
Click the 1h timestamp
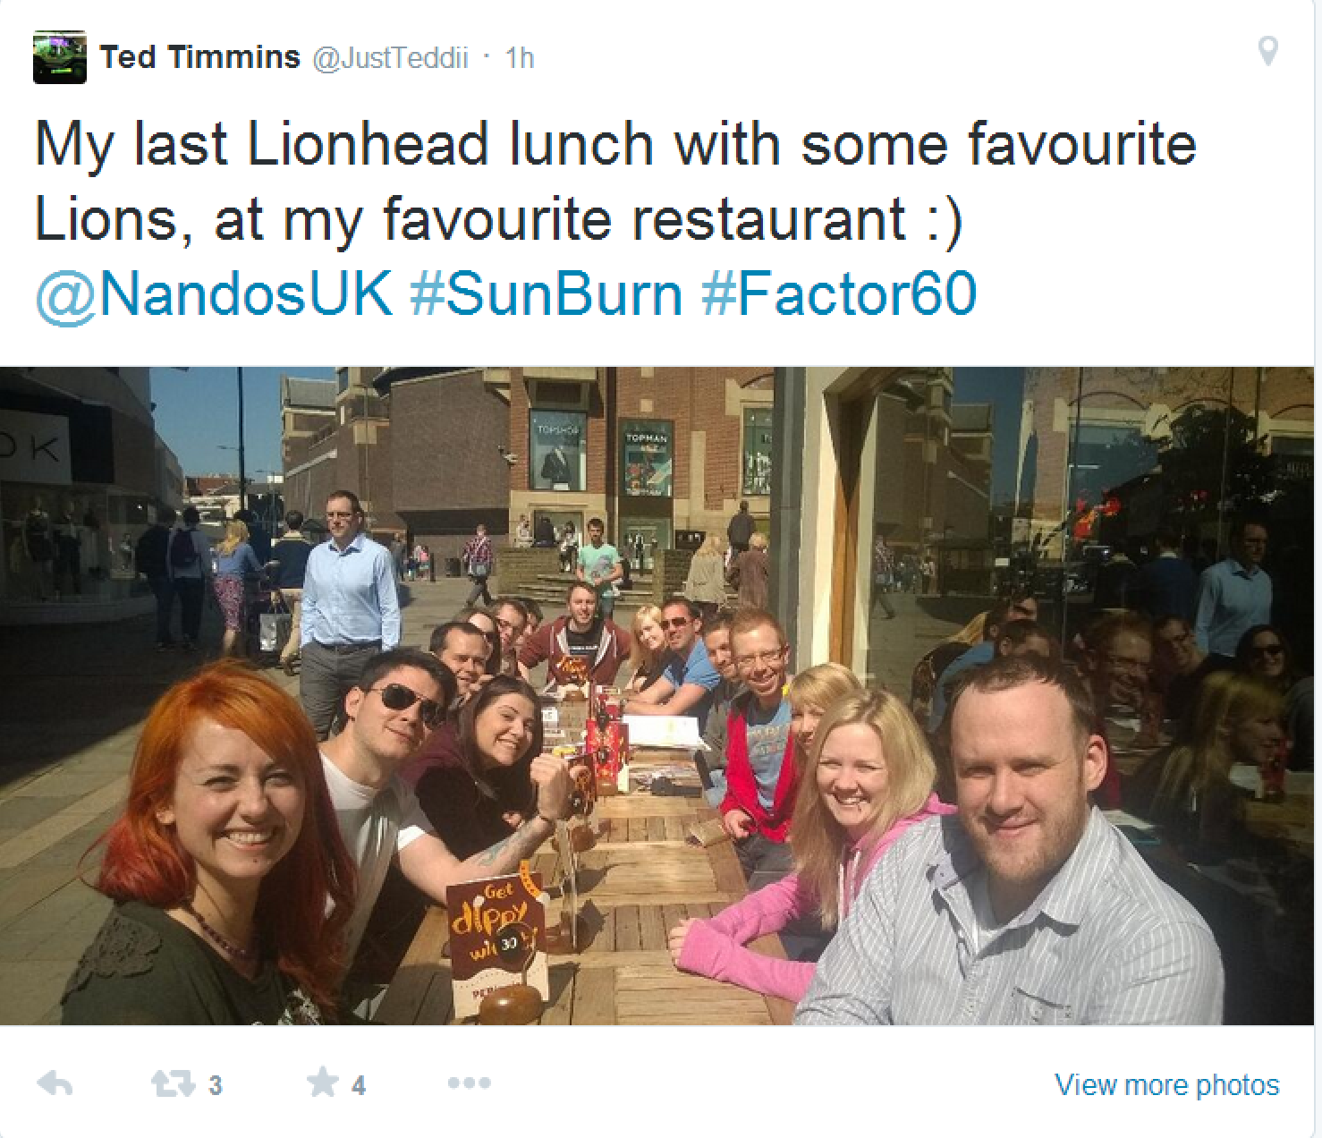point(519,58)
